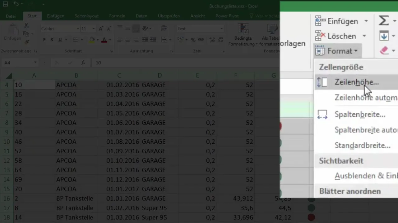Click the Fill down arrow icon
398x223 pixels.
[384, 36]
